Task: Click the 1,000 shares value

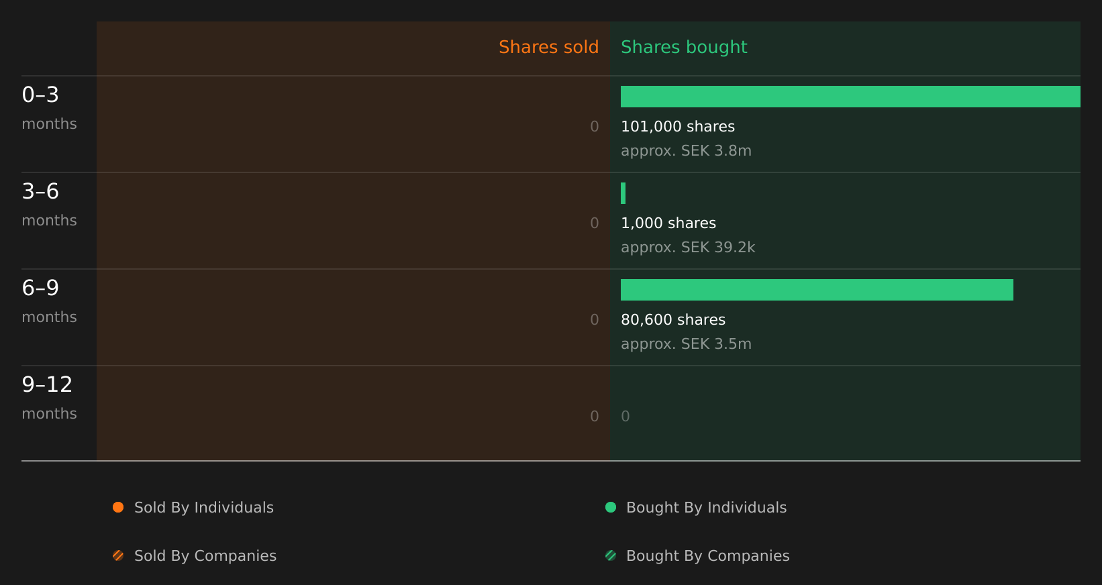Action: click(x=668, y=223)
